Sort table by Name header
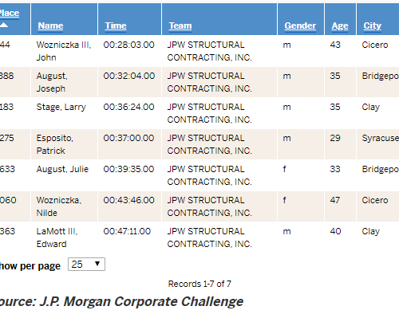399x314 pixels. tap(50, 26)
